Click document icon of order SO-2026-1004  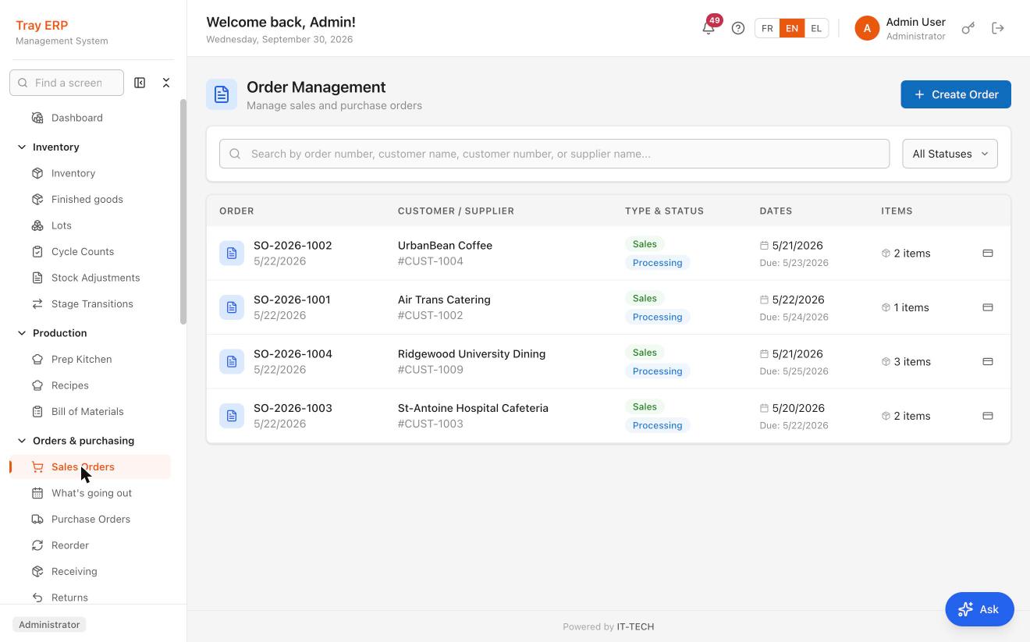[x=232, y=361]
